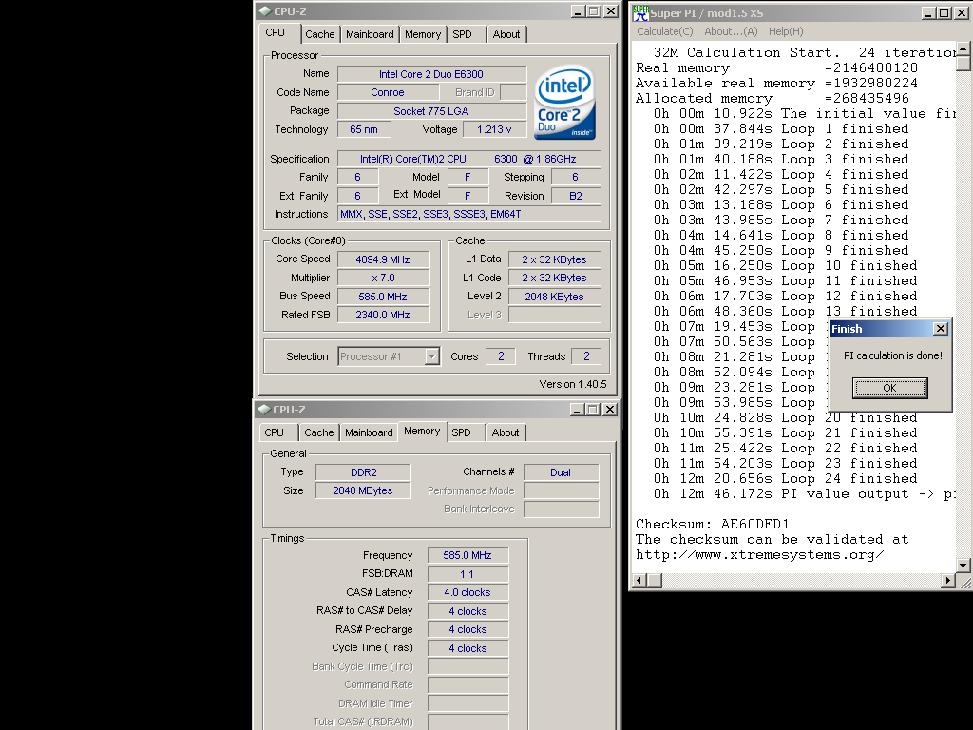The width and height of the screenshot is (973, 730).
Task: Click the Version 1.40.5 label
Action: (x=573, y=384)
